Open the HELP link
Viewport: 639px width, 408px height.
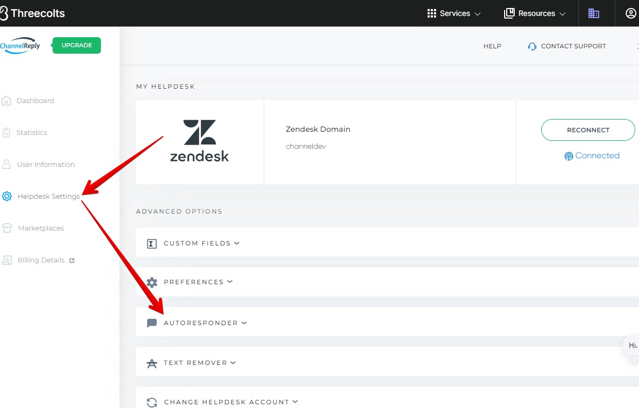click(492, 46)
